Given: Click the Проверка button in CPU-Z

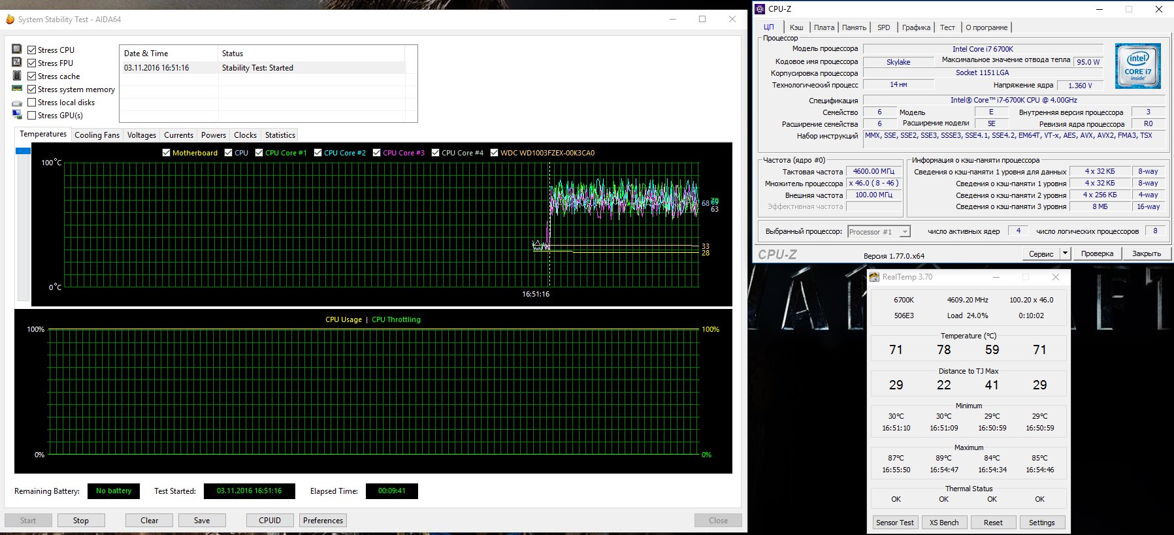Looking at the screenshot, I should (1097, 253).
